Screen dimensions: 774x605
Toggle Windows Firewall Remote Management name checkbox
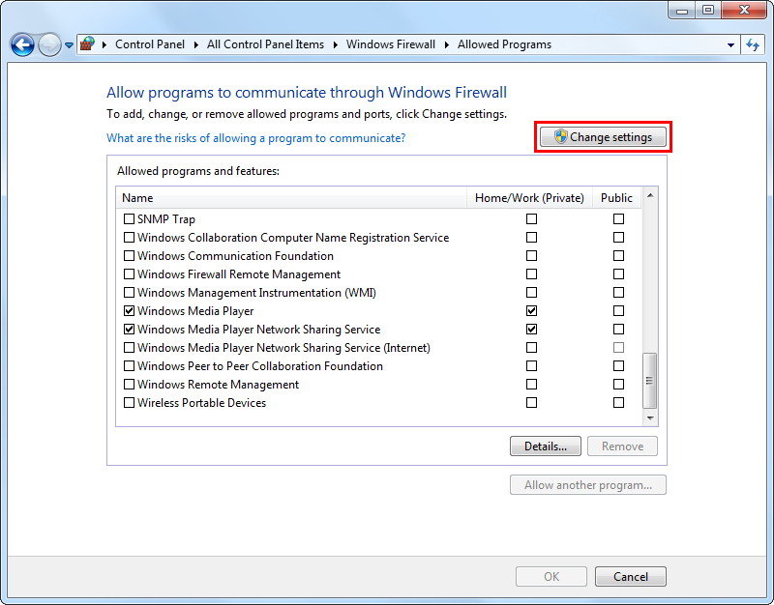129,274
